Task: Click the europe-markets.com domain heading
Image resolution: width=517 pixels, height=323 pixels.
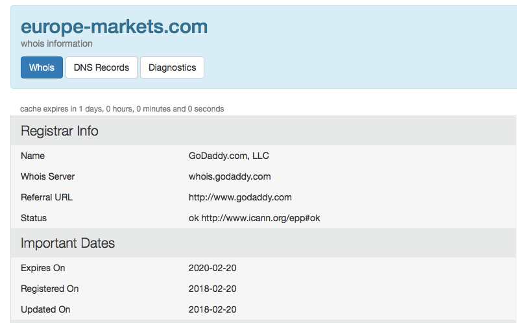Action: click(x=114, y=27)
